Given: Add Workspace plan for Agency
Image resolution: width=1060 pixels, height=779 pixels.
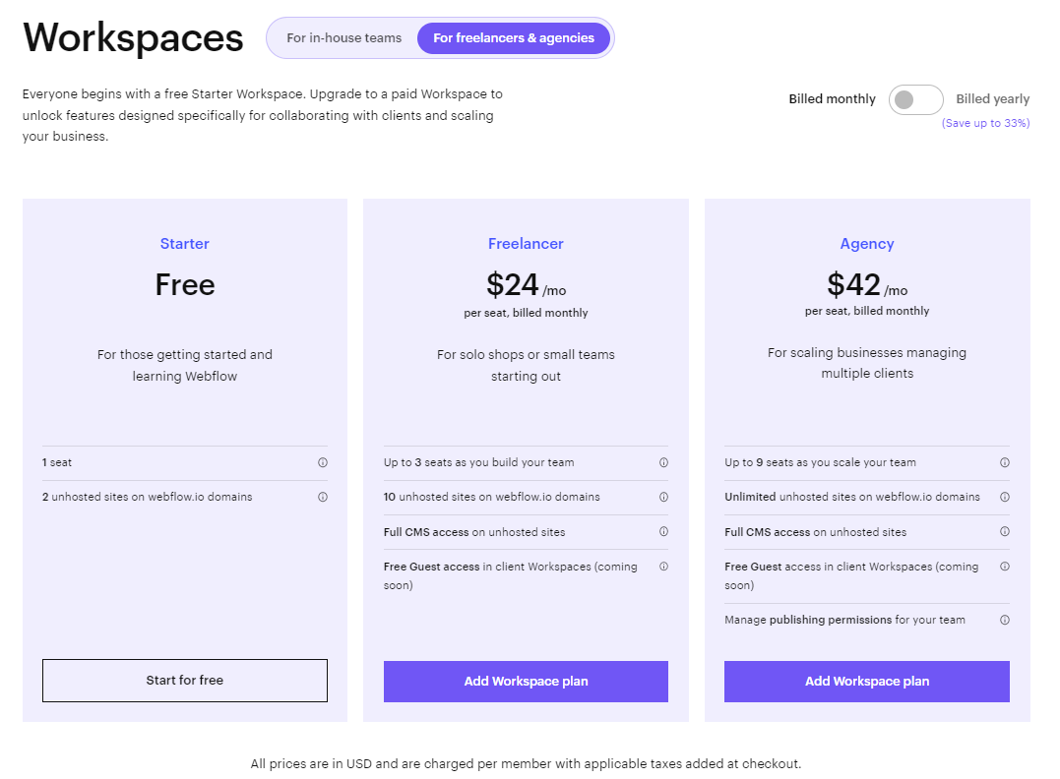Looking at the screenshot, I should pos(867,682).
